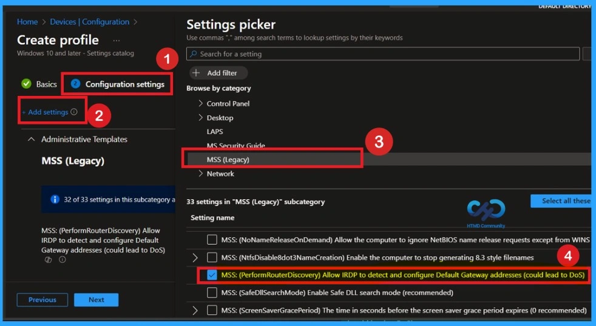Expand the Control Panel category
This screenshot has height=326, width=596.
201,103
